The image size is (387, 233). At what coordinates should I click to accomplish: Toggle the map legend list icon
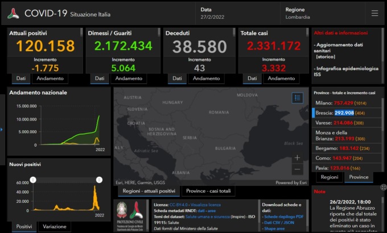297,98
